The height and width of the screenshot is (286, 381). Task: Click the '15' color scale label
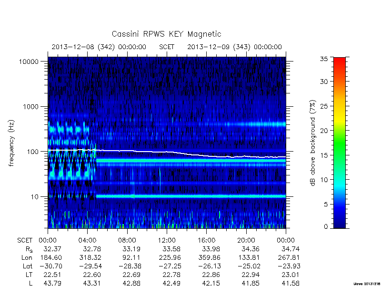324,155
